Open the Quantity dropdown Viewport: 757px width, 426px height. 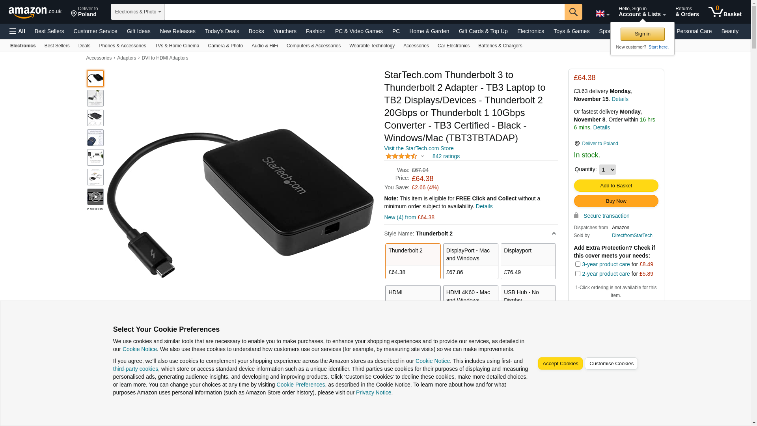click(607, 170)
